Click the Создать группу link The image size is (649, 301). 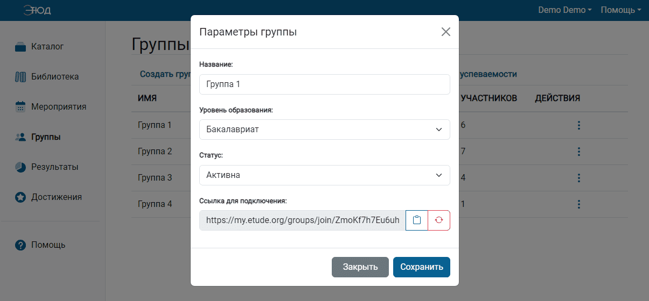coord(165,74)
